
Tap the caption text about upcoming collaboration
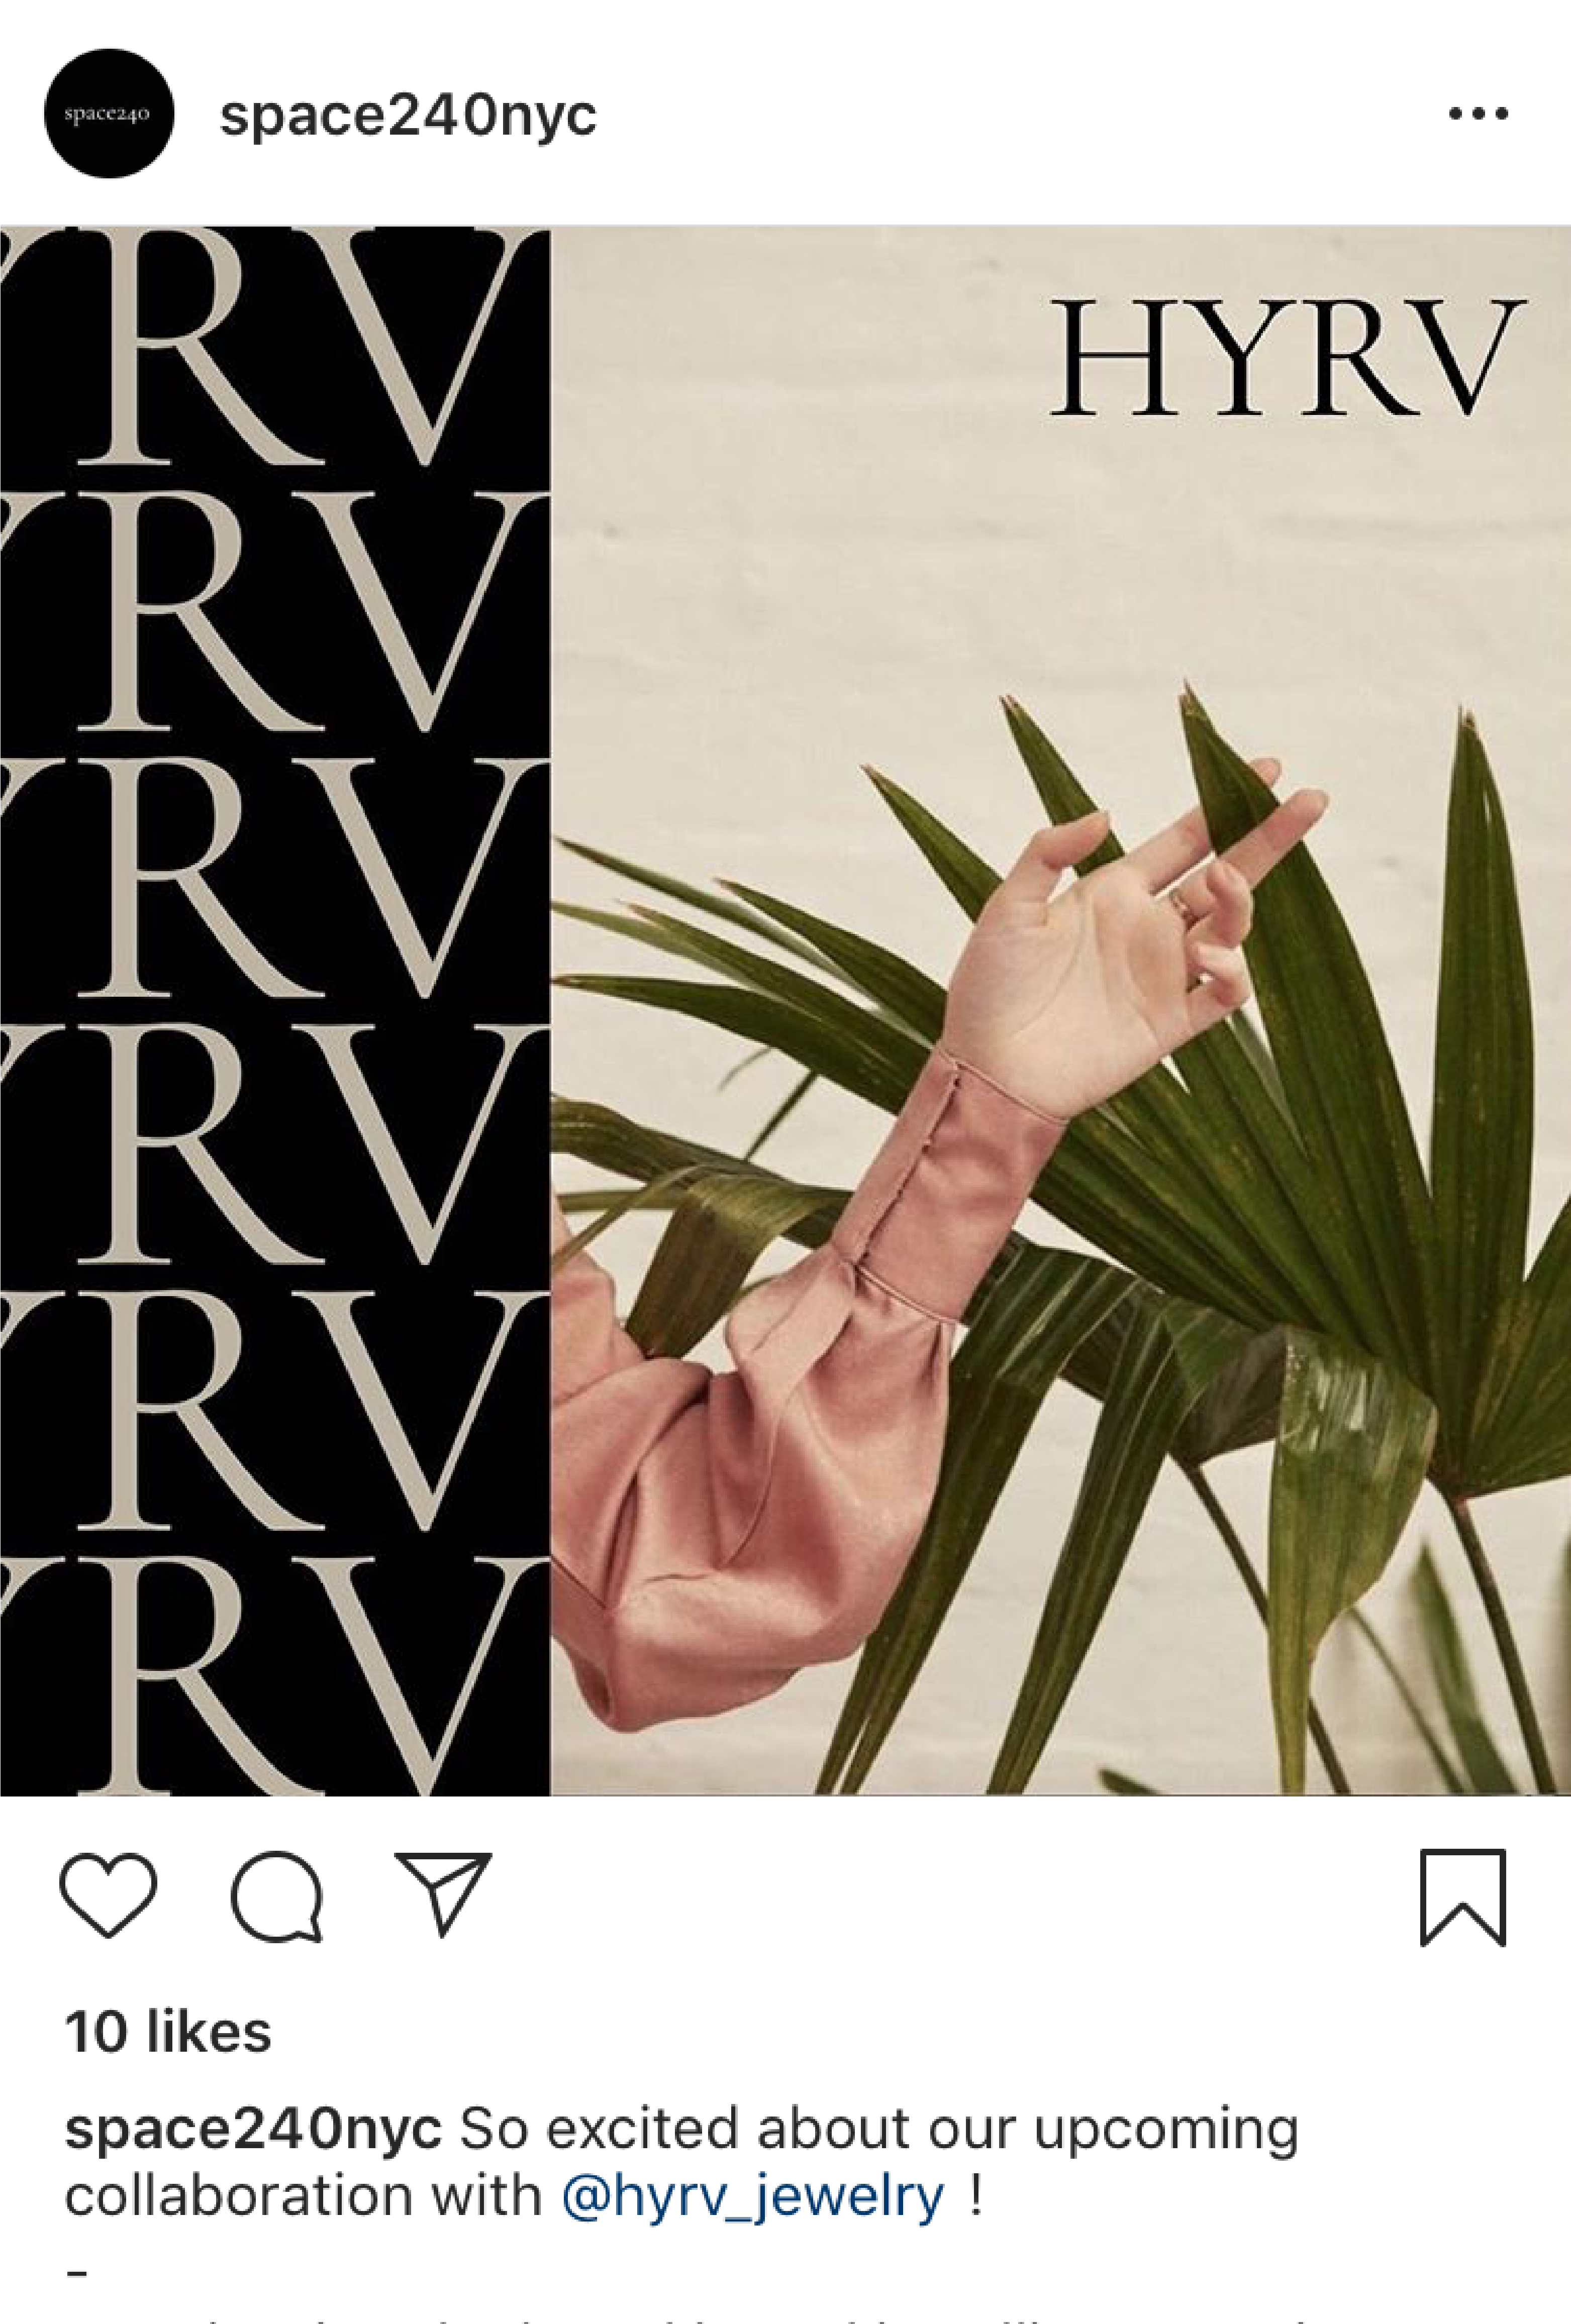[x=681, y=2164]
